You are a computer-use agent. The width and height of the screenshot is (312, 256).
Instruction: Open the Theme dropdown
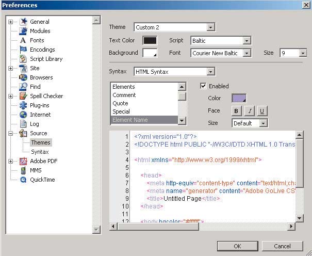[x=210, y=27]
